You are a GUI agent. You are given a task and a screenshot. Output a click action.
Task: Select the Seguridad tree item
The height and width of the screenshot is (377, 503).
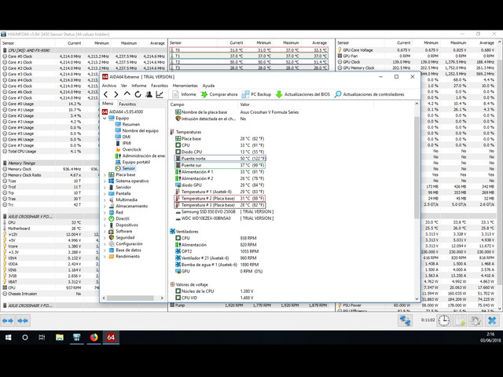point(125,237)
